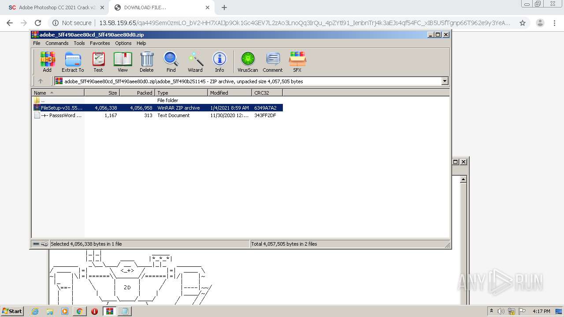This screenshot has width=564, height=317.
Task: Sort by Type column header
Action: [x=181, y=93]
